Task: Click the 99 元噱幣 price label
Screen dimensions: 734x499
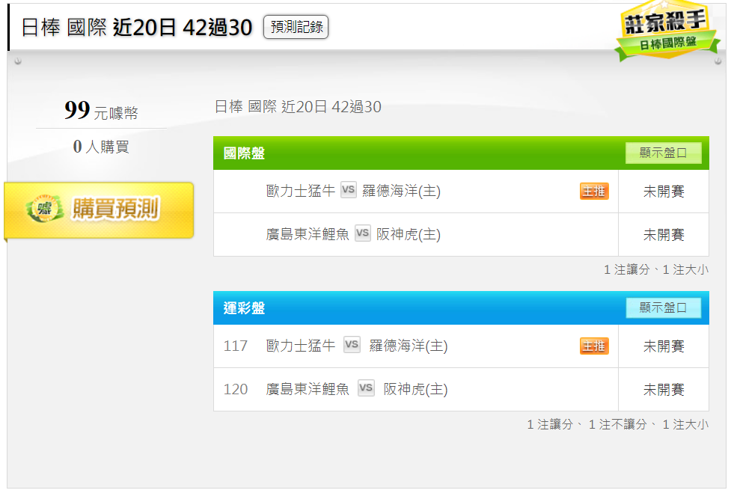Action: point(101,111)
